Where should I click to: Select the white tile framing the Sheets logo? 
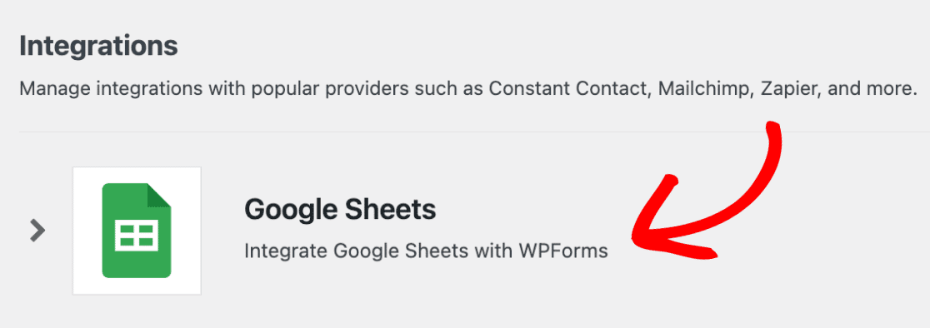(137, 231)
